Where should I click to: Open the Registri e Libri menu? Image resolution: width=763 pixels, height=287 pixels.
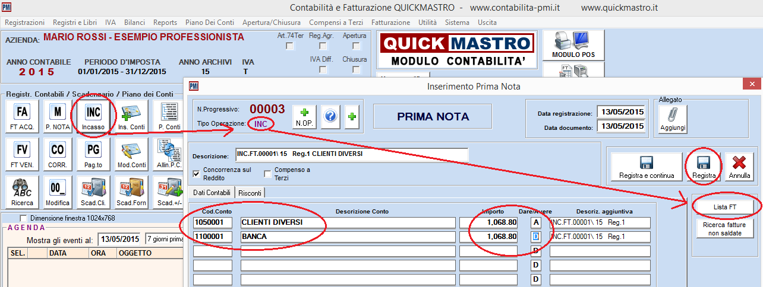pos(75,22)
